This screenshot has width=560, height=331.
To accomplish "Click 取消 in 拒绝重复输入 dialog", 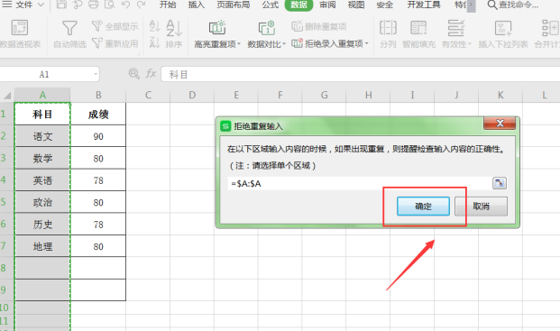I will tap(481, 206).
